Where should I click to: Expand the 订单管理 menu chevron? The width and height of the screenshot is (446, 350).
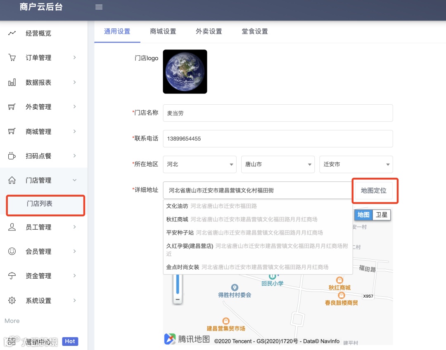74,58
